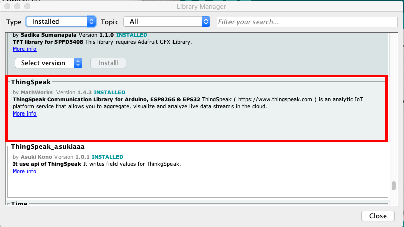
Task: Click 'It use api of ThingSpeak' text
Action: tap(47, 164)
